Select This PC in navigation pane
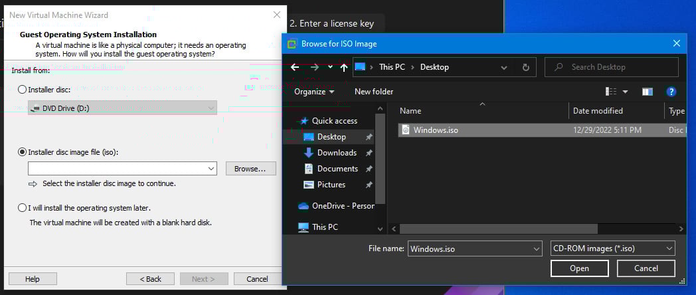696x295 pixels. (325, 227)
